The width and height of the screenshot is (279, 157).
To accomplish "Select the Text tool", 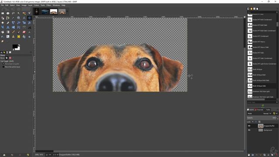I will (x=29, y=27).
